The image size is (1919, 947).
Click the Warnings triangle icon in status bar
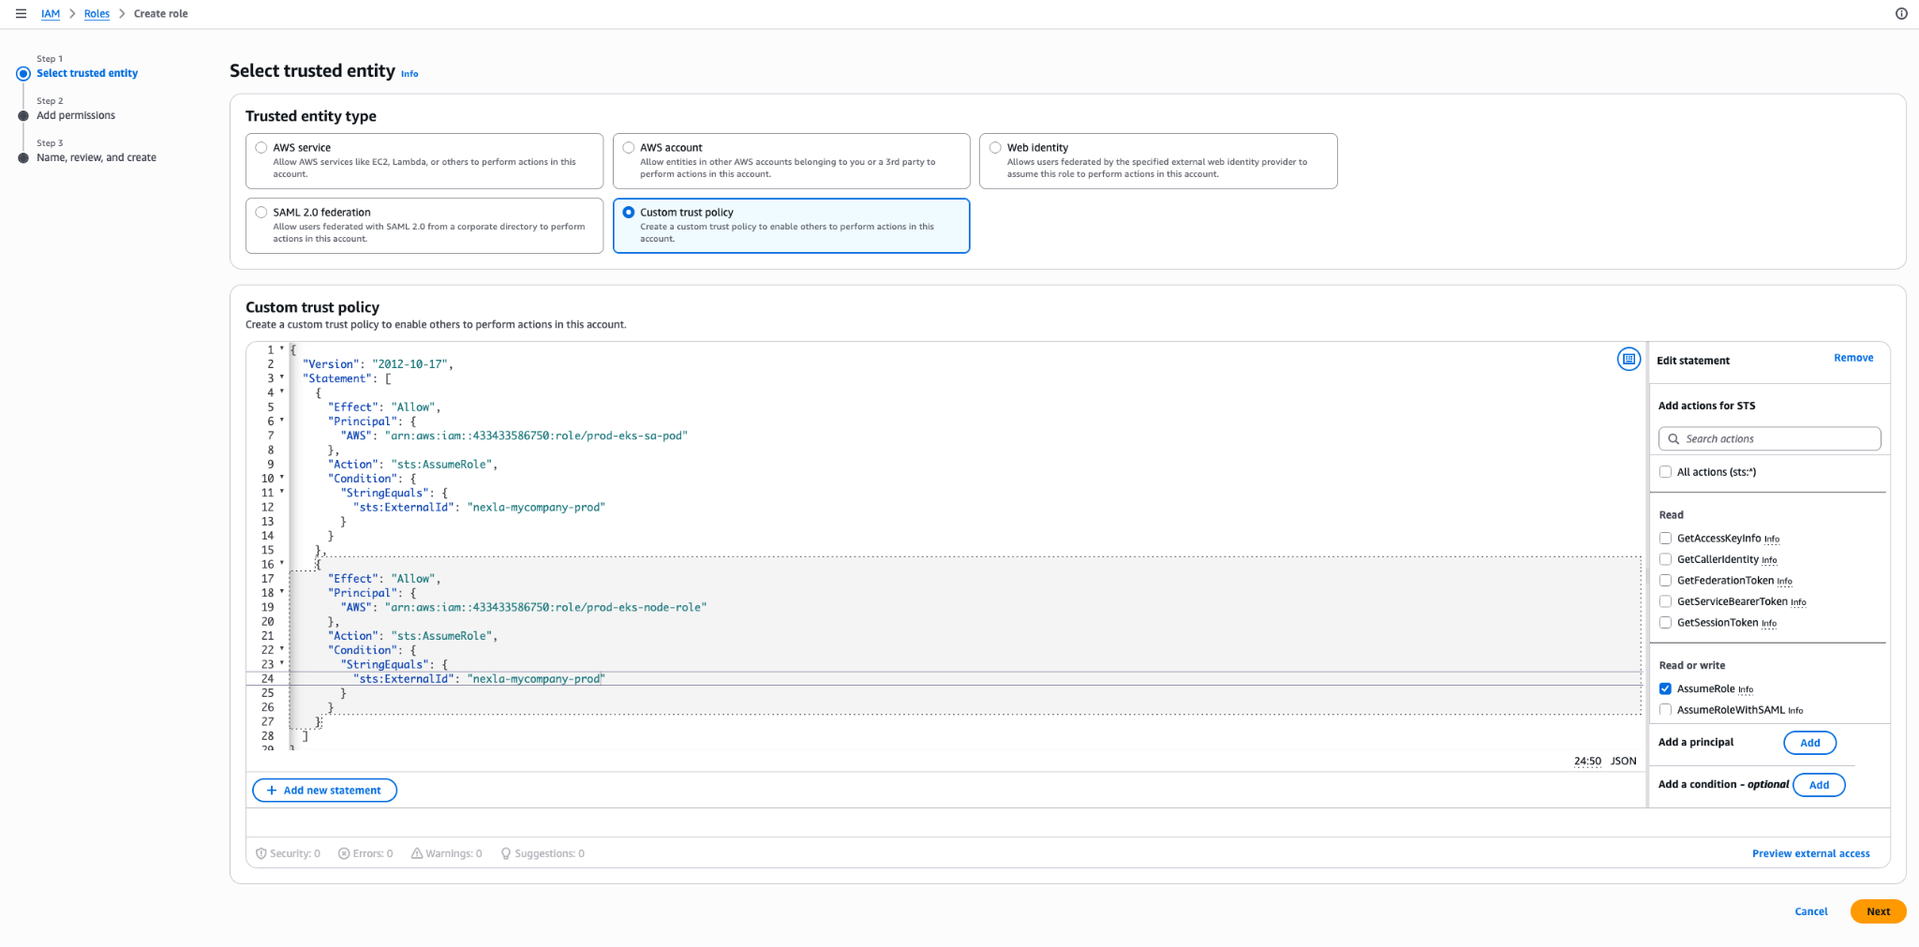[416, 853]
